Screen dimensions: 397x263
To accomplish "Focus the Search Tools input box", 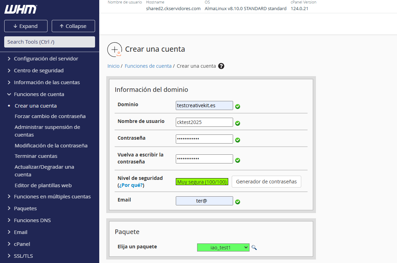I will 50,42.
